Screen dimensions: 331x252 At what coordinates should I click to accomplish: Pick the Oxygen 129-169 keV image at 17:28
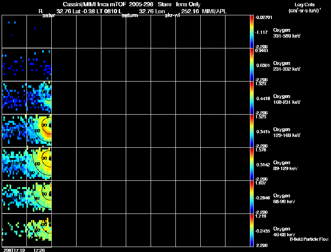[39, 131]
